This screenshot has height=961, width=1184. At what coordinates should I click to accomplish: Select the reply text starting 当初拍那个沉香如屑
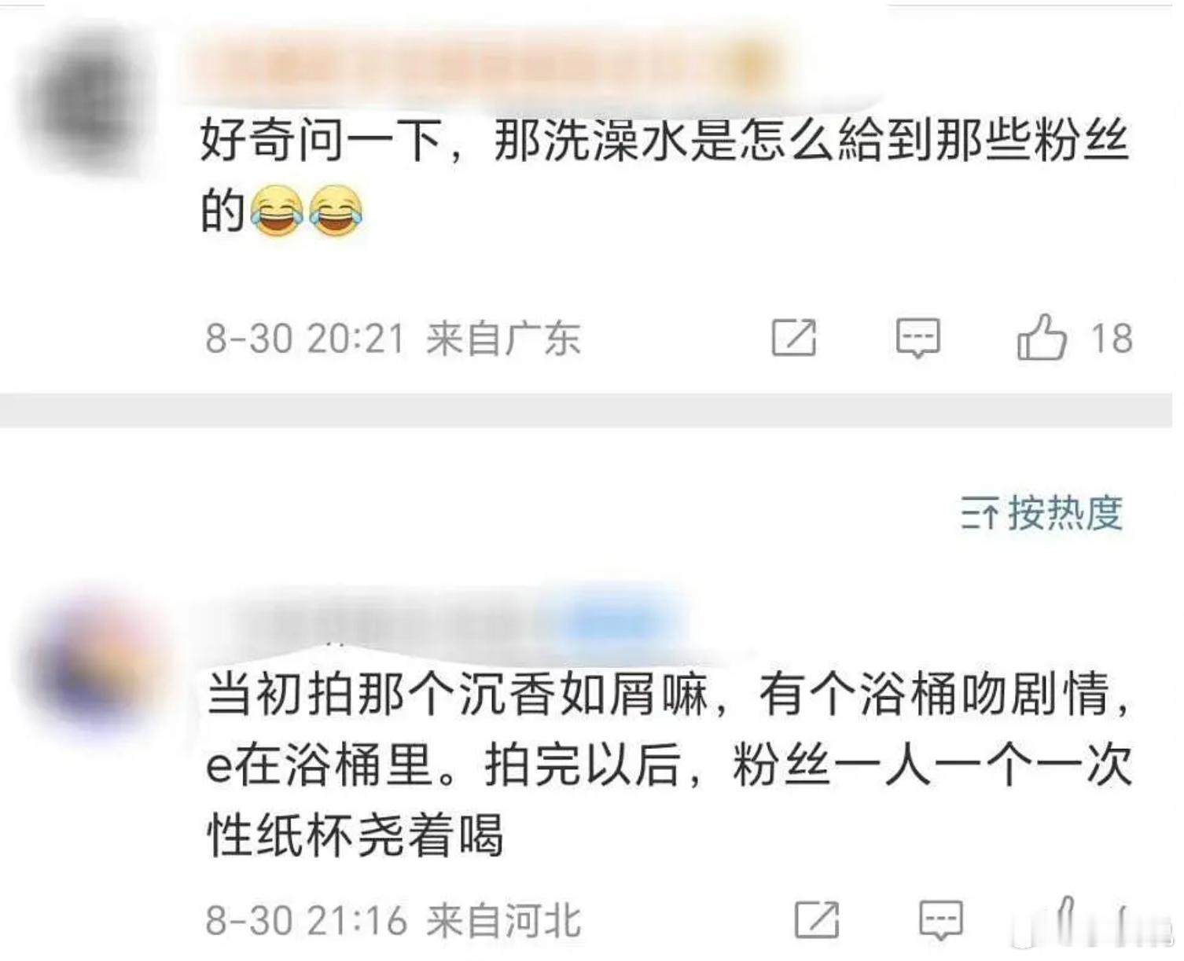(x=669, y=765)
